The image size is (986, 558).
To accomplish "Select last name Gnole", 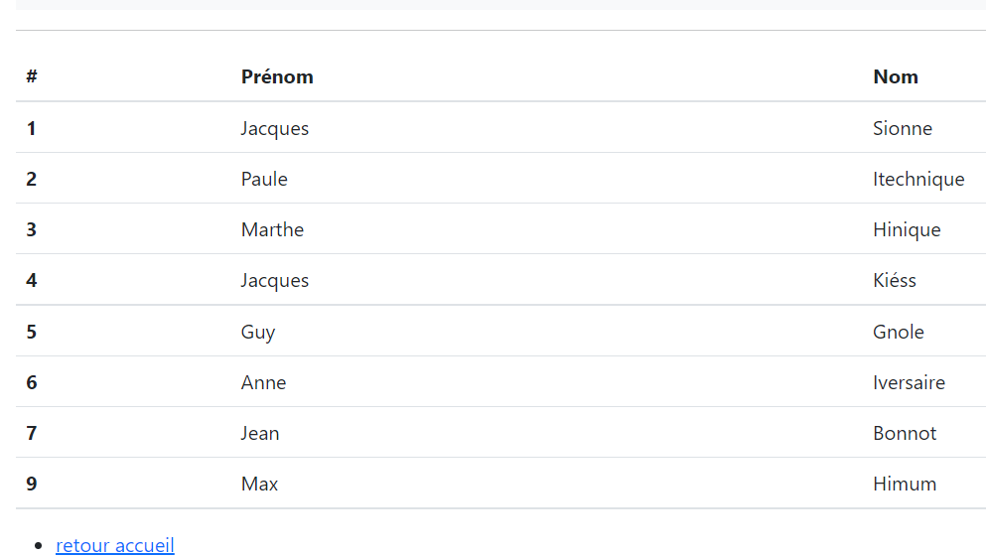I will pyautogui.click(x=899, y=332).
